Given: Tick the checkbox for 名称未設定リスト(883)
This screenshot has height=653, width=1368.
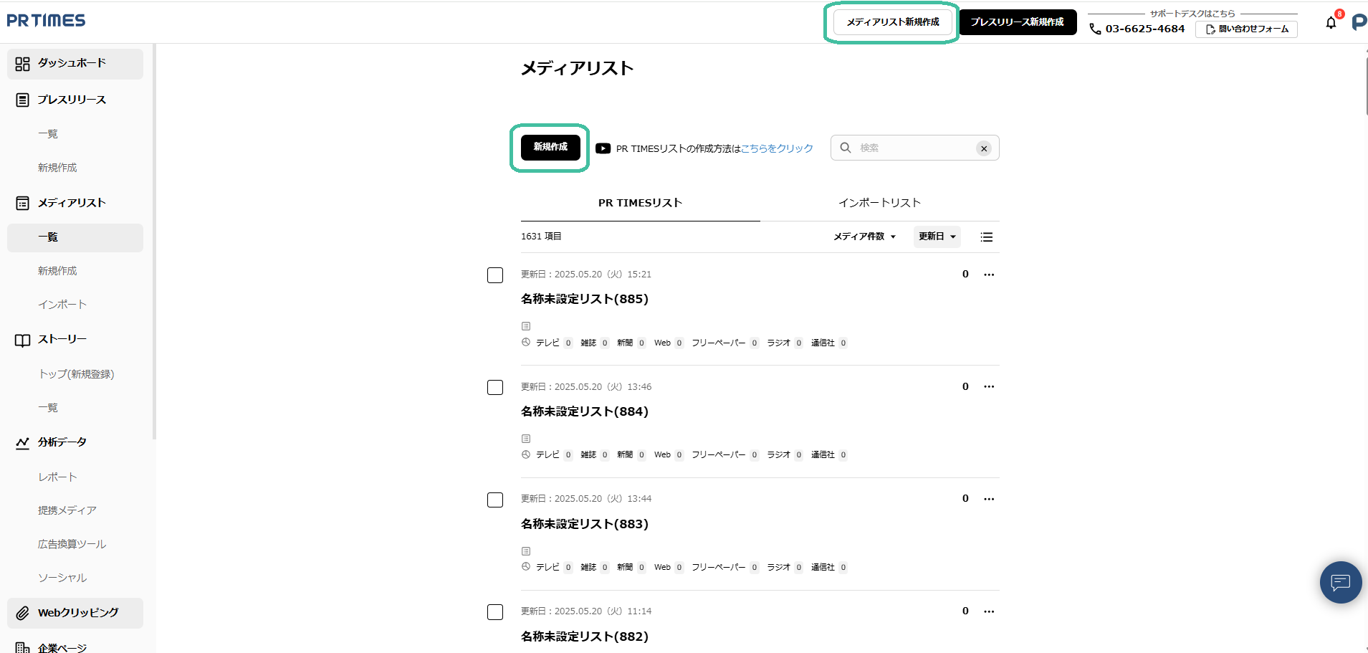Looking at the screenshot, I should [x=495, y=500].
